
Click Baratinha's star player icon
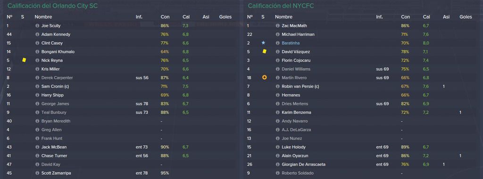[x=264, y=43]
